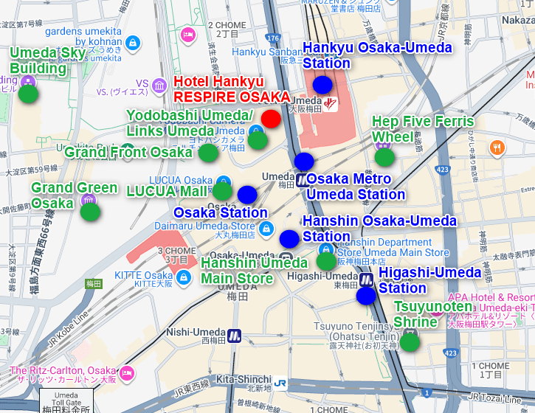535x413 pixels.
Task: Click the JR Tozai Line label
Action: 494,398
